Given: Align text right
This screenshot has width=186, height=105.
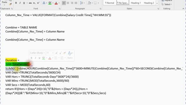Looking at the screenshot, I should [72, 3].
